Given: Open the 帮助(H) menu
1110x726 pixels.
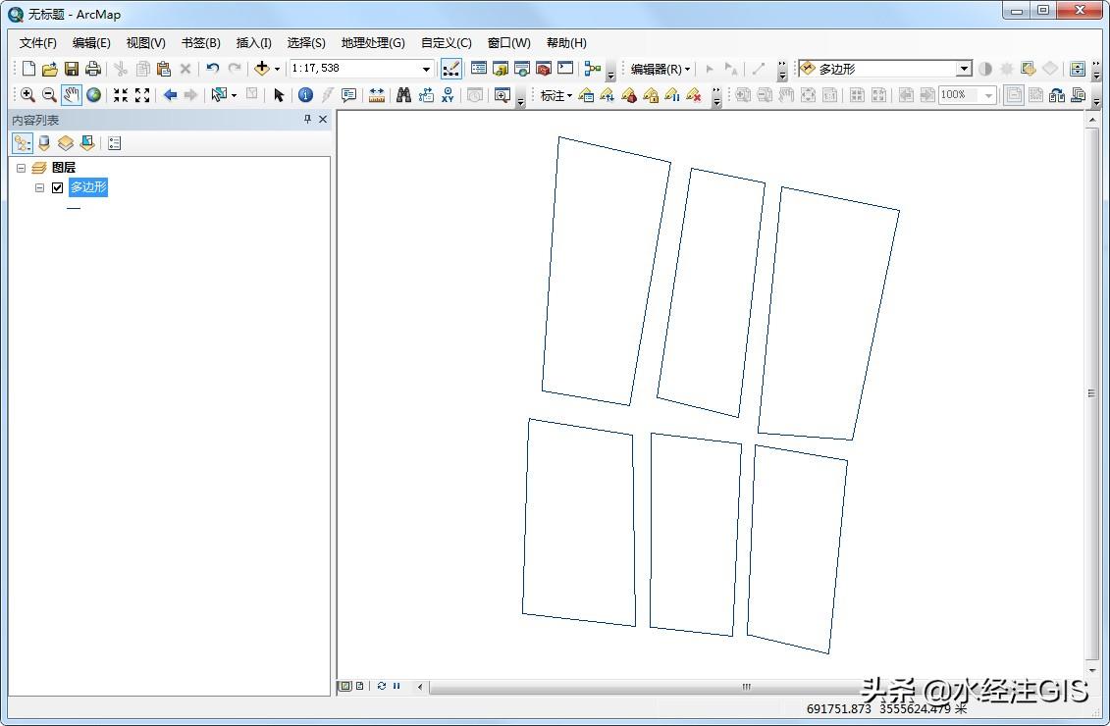Looking at the screenshot, I should [566, 42].
